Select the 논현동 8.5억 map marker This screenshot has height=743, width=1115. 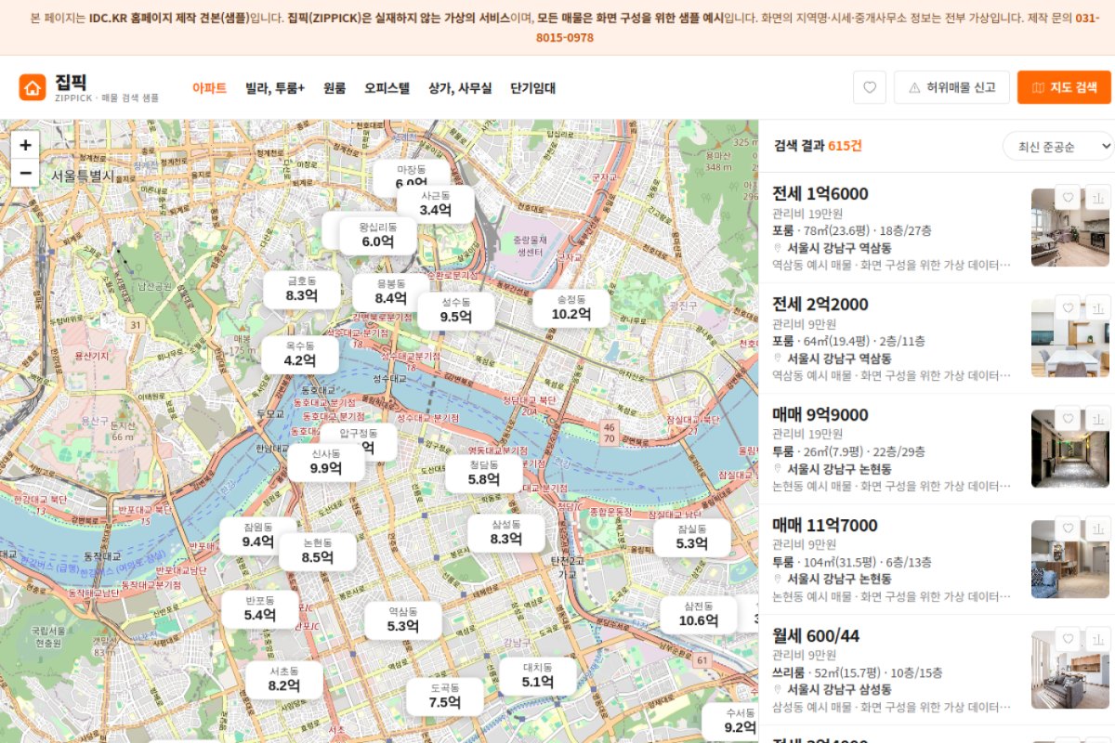coord(318,551)
